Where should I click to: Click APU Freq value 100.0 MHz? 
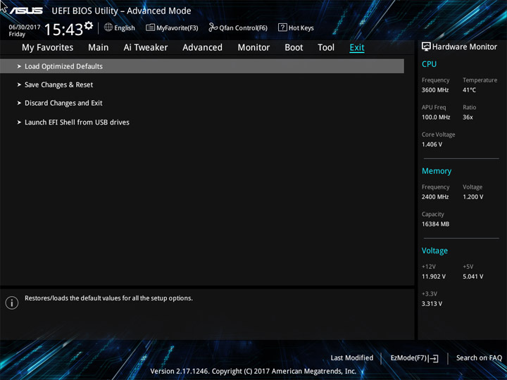[x=436, y=117]
